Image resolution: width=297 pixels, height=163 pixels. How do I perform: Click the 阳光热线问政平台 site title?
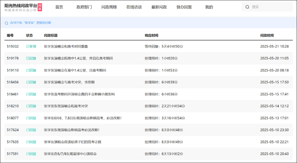click(21, 6)
